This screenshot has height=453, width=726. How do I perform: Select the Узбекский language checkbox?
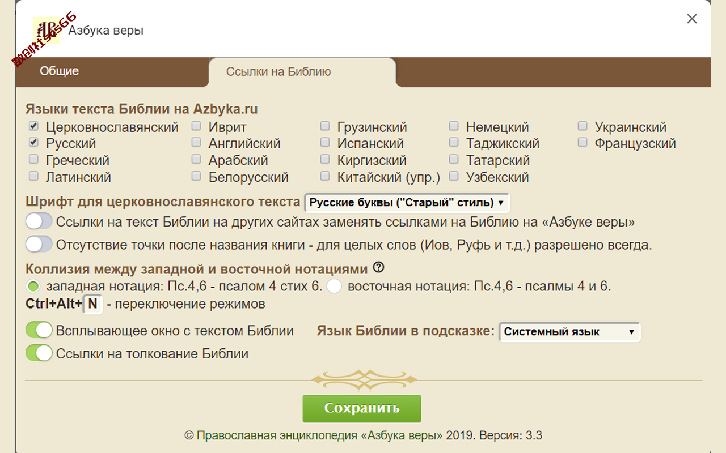pos(454,176)
